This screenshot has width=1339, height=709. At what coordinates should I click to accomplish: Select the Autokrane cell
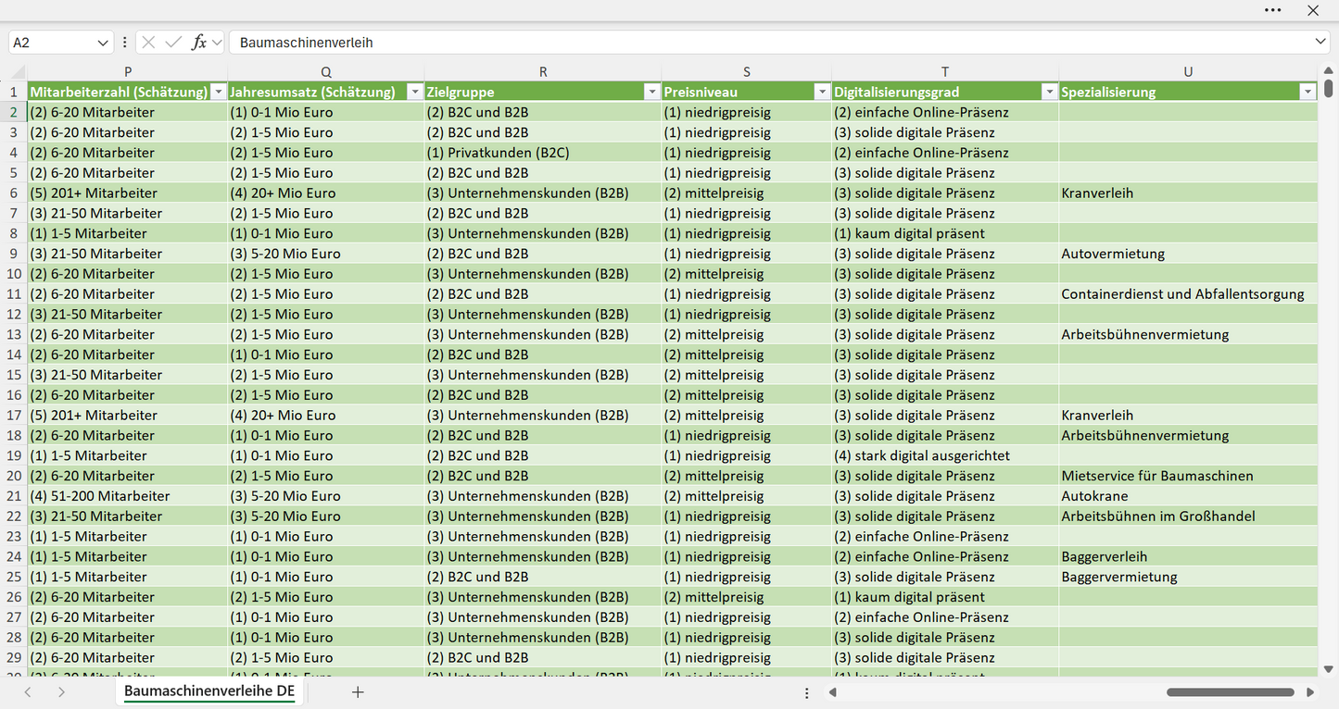pyautogui.click(x=1188, y=496)
